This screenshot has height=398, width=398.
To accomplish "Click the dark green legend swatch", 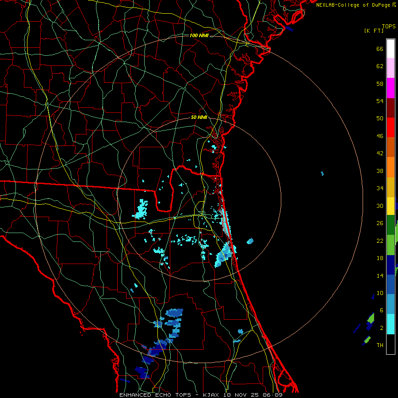I will [x=390, y=225].
